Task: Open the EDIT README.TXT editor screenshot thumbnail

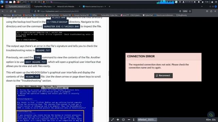Action: (54, 103)
